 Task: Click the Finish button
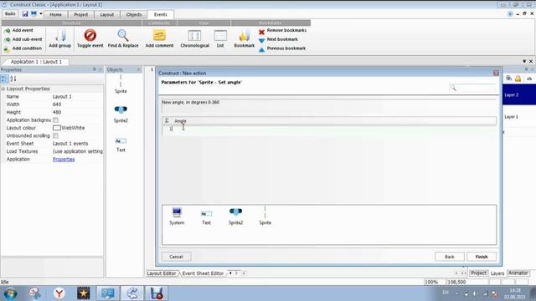pyautogui.click(x=482, y=257)
